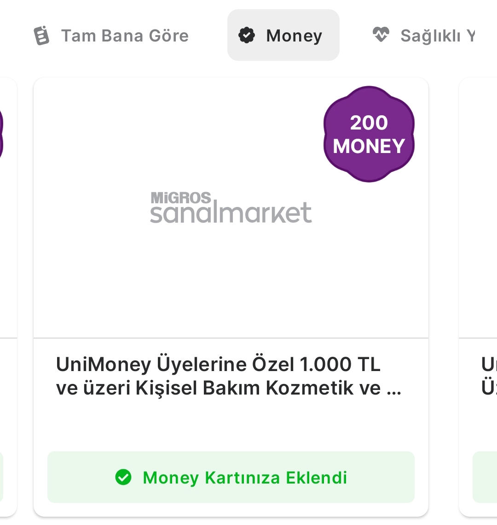Image resolution: width=497 pixels, height=525 pixels.
Task: Tap the next card's truncated title text
Action: pyautogui.click(x=489, y=376)
